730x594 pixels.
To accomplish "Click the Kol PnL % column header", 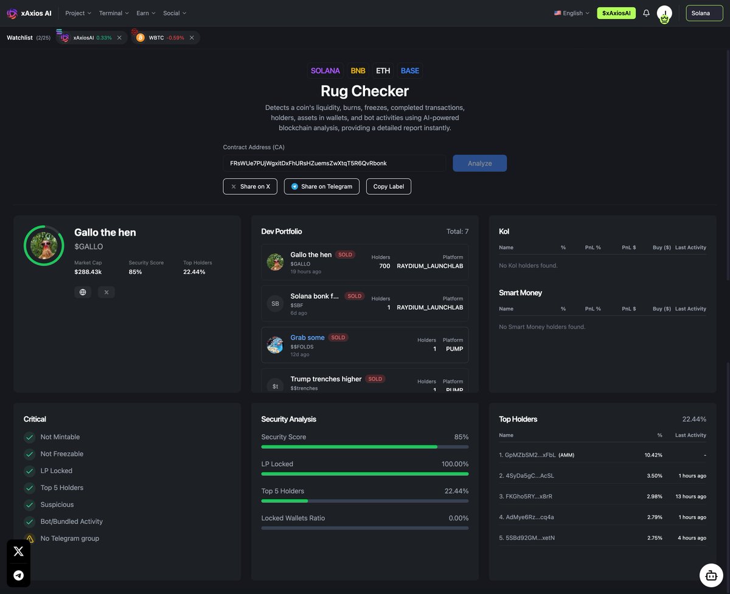I will click(x=593, y=248).
